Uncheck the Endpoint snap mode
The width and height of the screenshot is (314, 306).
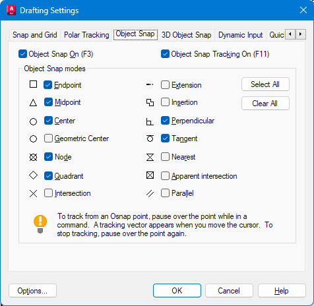pos(47,85)
